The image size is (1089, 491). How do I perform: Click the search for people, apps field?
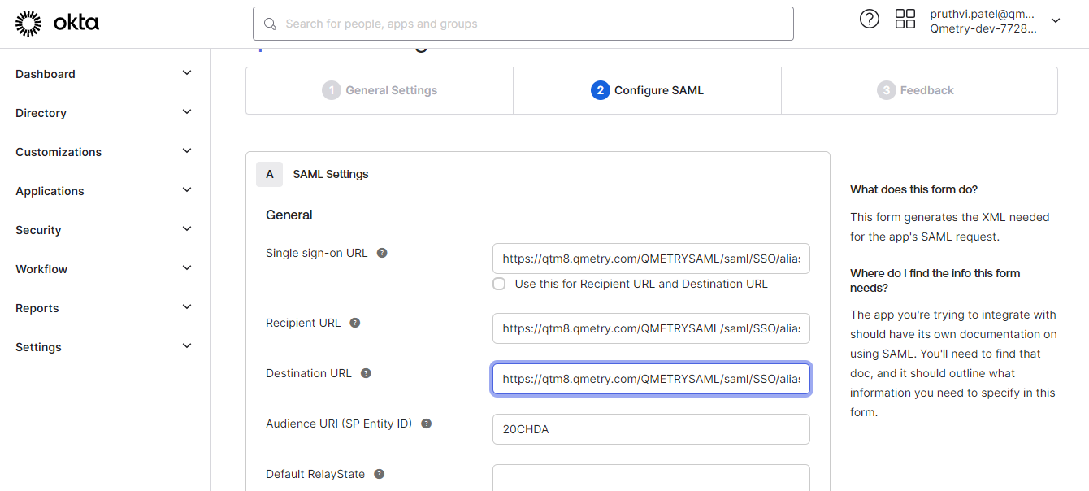click(x=523, y=24)
